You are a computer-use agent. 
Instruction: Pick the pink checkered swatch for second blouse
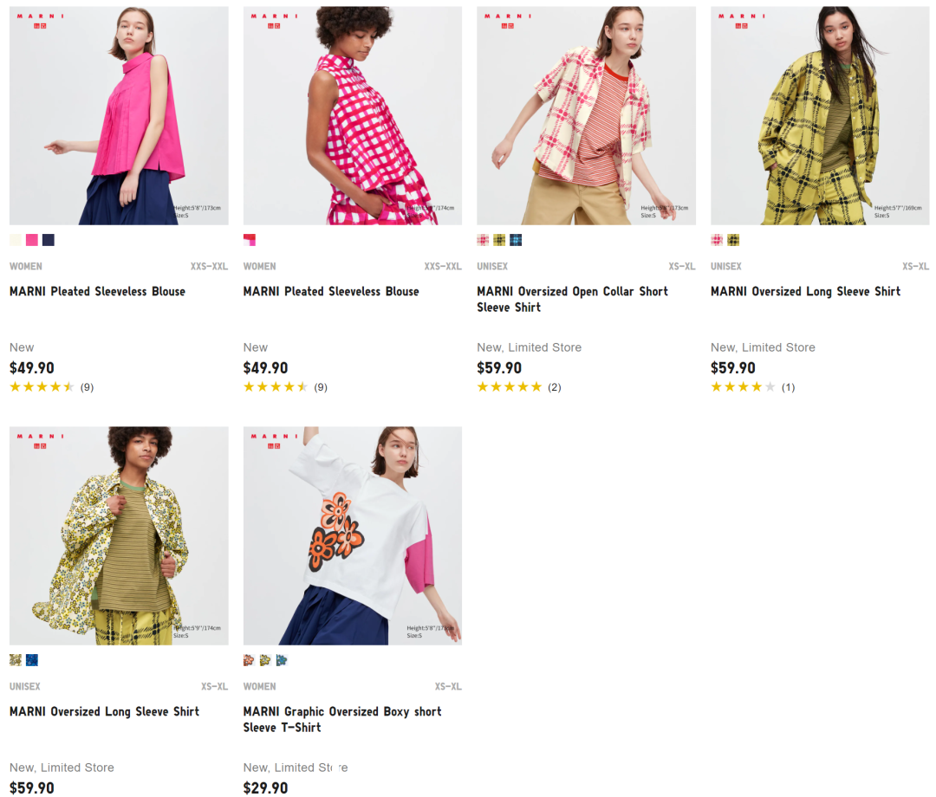tap(250, 240)
